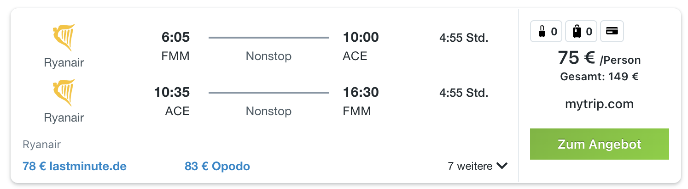Click the outbound 4:55 Std. duration
The width and height of the screenshot is (688, 189).
pyautogui.click(x=464, y=38)
